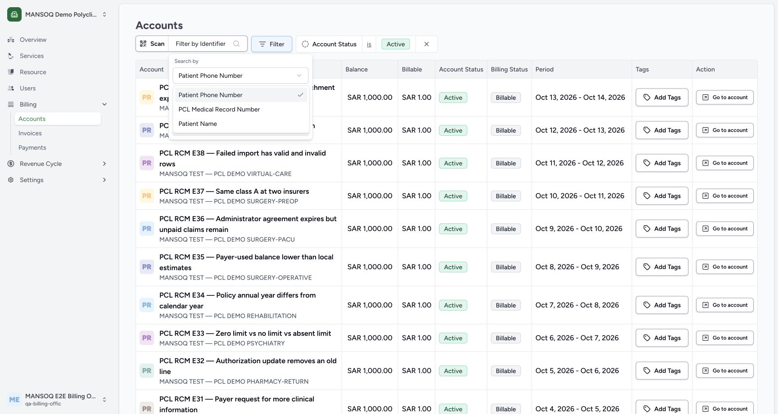Add Tags for PCL RCM E37
The height and width of the screenshot is (414, 778).
pyautogui.click(x=662, y=196)
